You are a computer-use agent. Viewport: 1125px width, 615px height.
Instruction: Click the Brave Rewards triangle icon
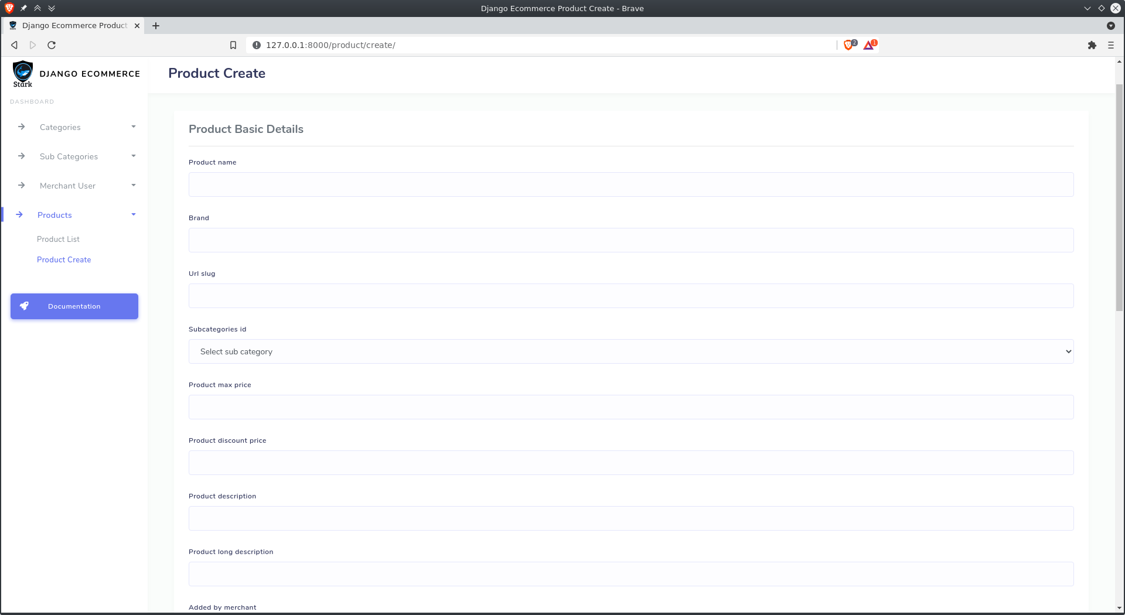click(869, 45)
